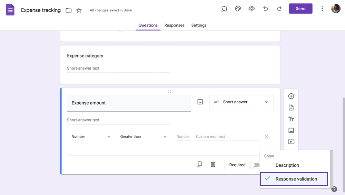
Task: Preview the form with eye icon
Action: [252, 9]
